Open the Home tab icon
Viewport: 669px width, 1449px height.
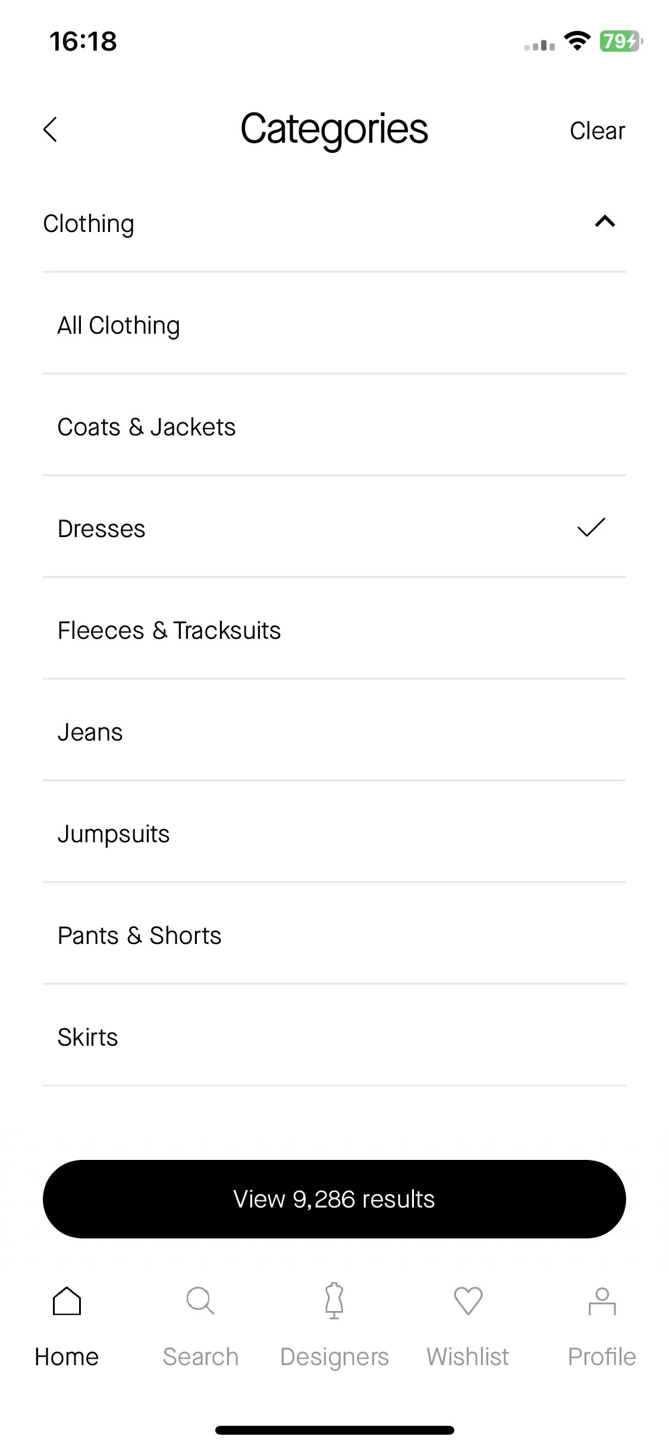click(x=67, y=1300)
